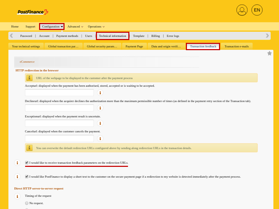Expand the Configuration dropdown menu
The height and width of the screenshot is (209, 279).
pos(52,26)
